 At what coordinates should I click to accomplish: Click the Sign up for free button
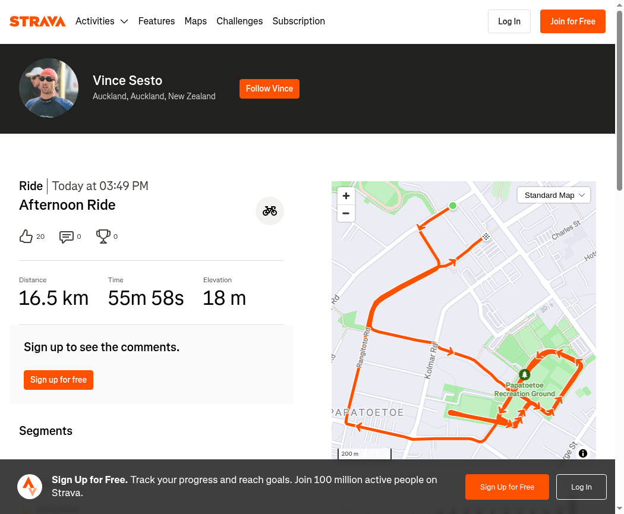coord(58,380)
